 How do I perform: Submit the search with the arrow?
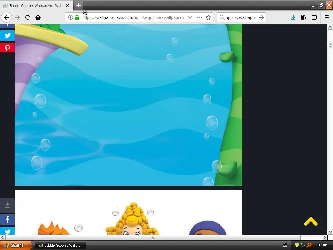click(261, 18)
